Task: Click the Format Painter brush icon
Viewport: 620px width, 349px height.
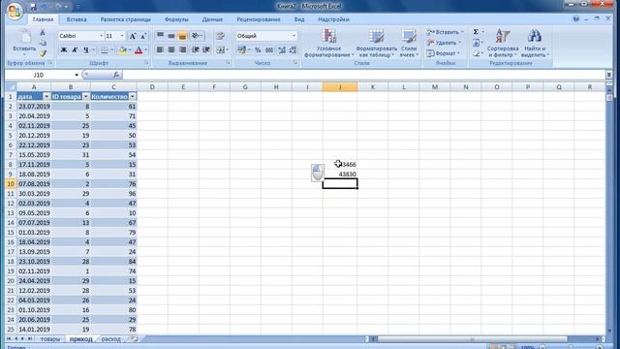Action: [x=43, y=53]
